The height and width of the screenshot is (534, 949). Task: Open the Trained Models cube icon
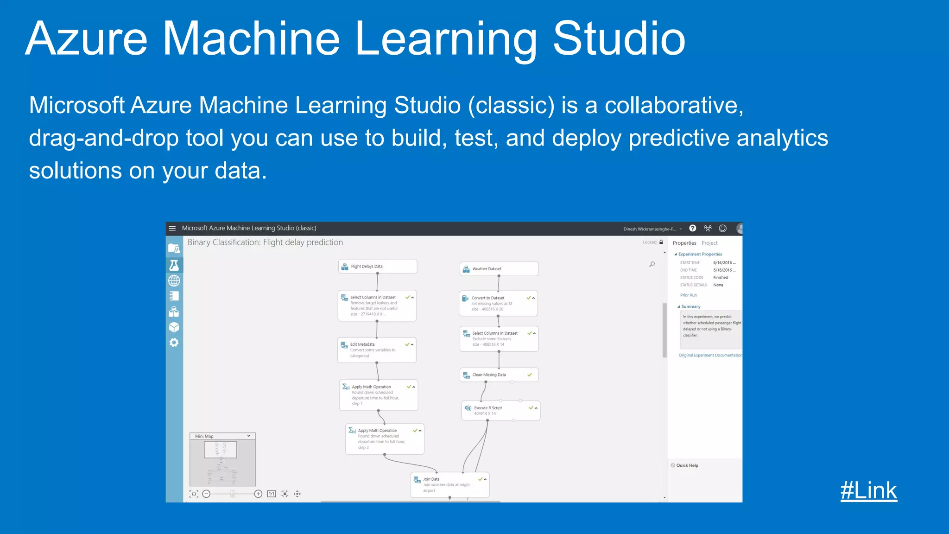pos(174,327)
